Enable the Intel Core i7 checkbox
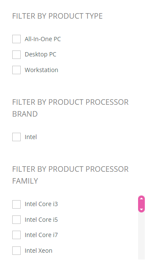Viewport: 152px width, 268px height. click(x=16, y=235)
